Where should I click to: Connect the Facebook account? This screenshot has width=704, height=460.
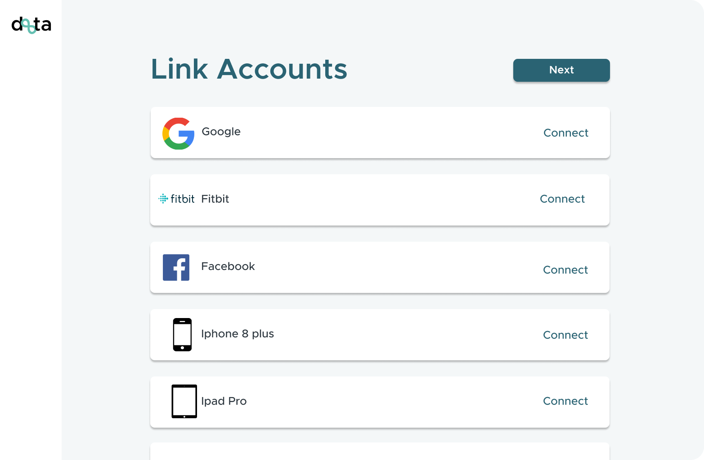point(565,270)
